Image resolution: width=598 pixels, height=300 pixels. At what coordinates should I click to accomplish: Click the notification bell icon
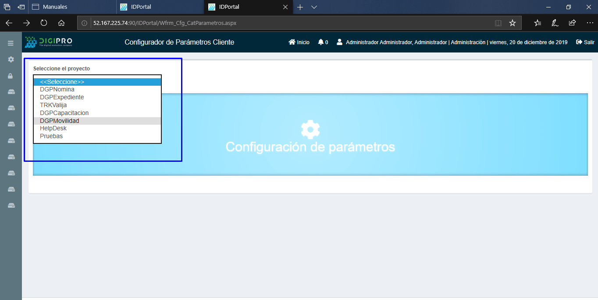[321, 42]
